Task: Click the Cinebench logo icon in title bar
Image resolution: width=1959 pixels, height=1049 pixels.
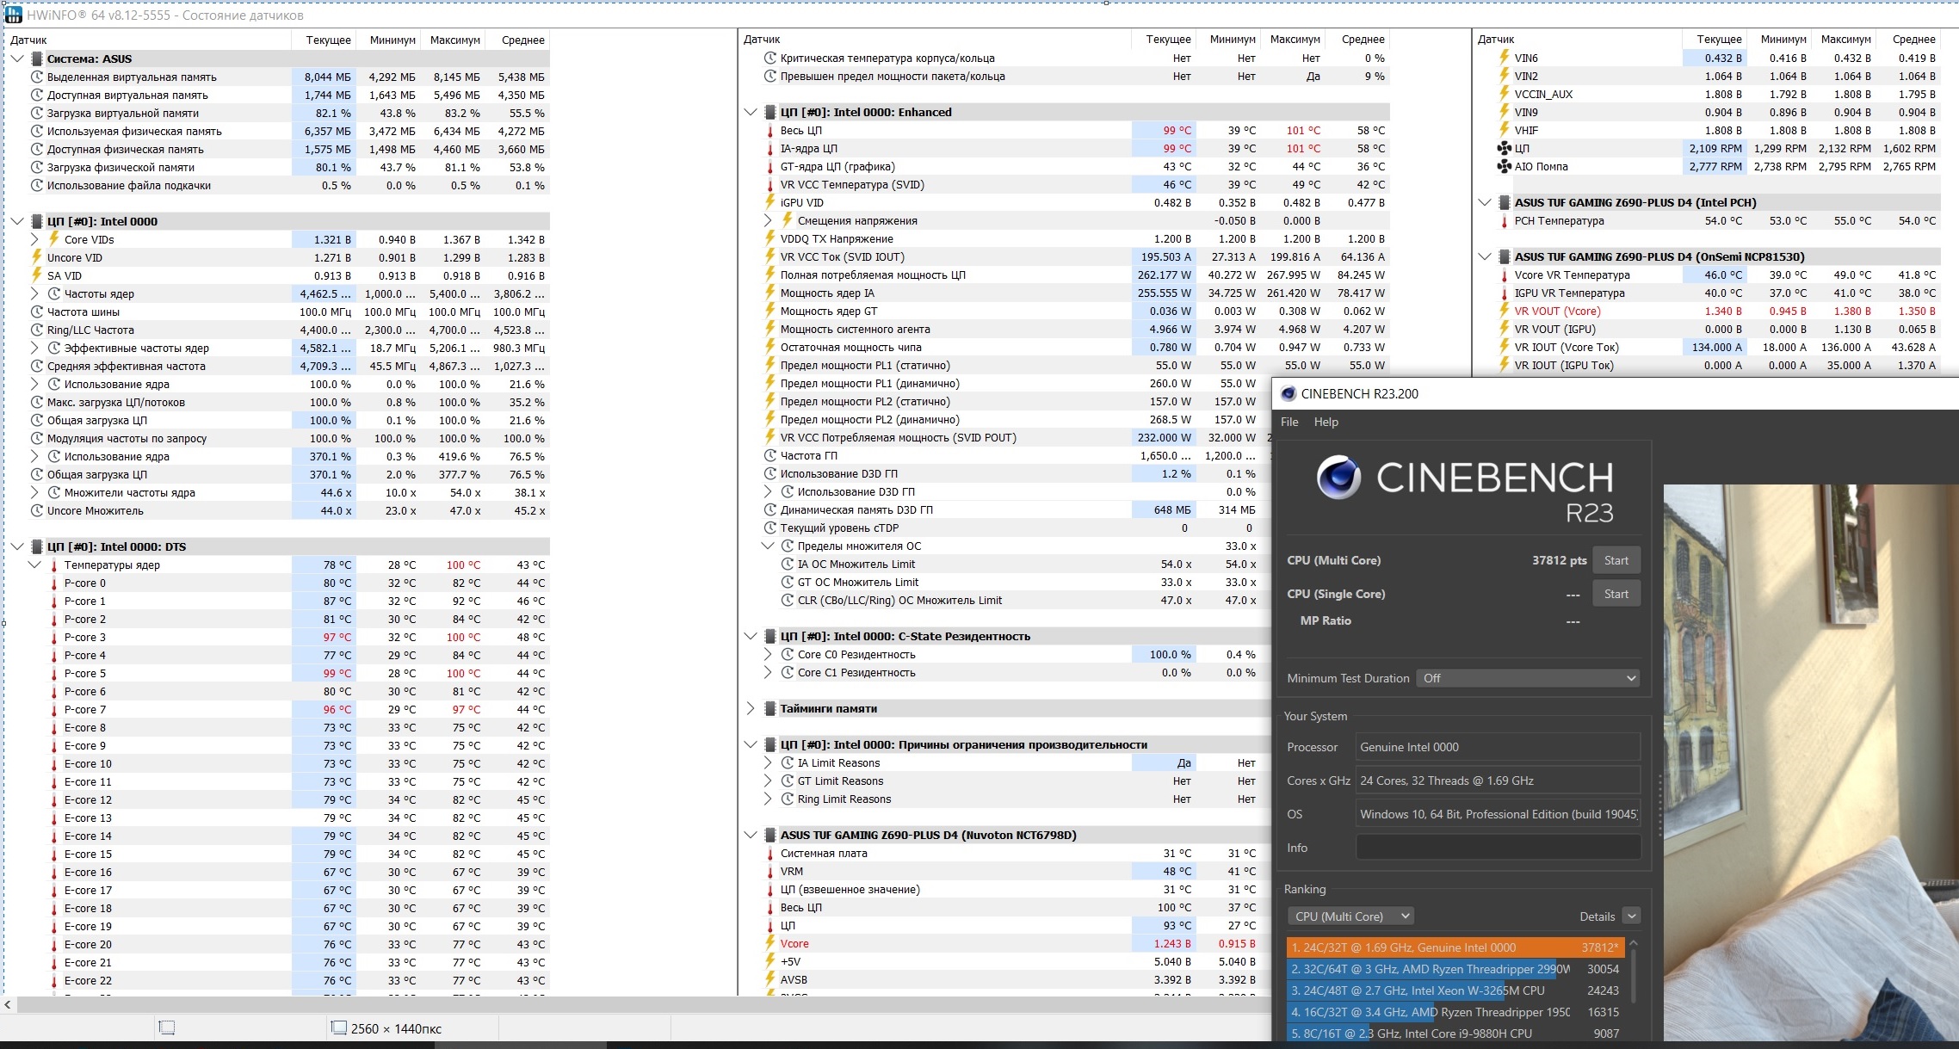Action: 1288,394
